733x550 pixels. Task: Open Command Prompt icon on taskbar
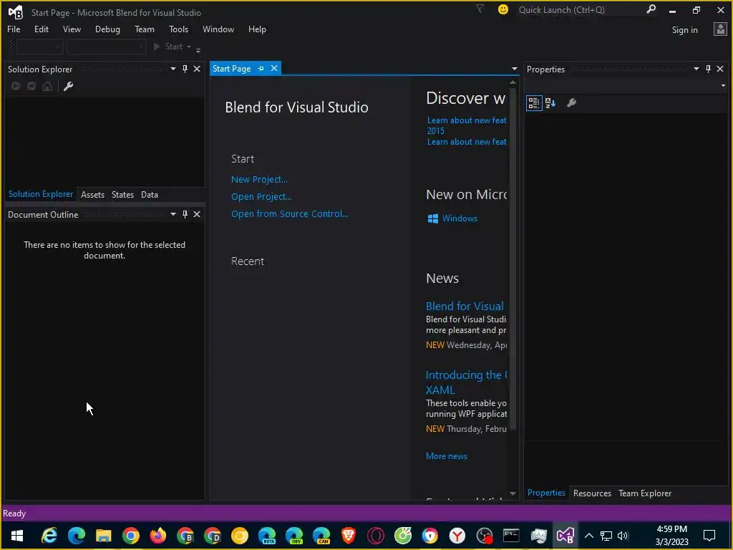pos(511,536)
